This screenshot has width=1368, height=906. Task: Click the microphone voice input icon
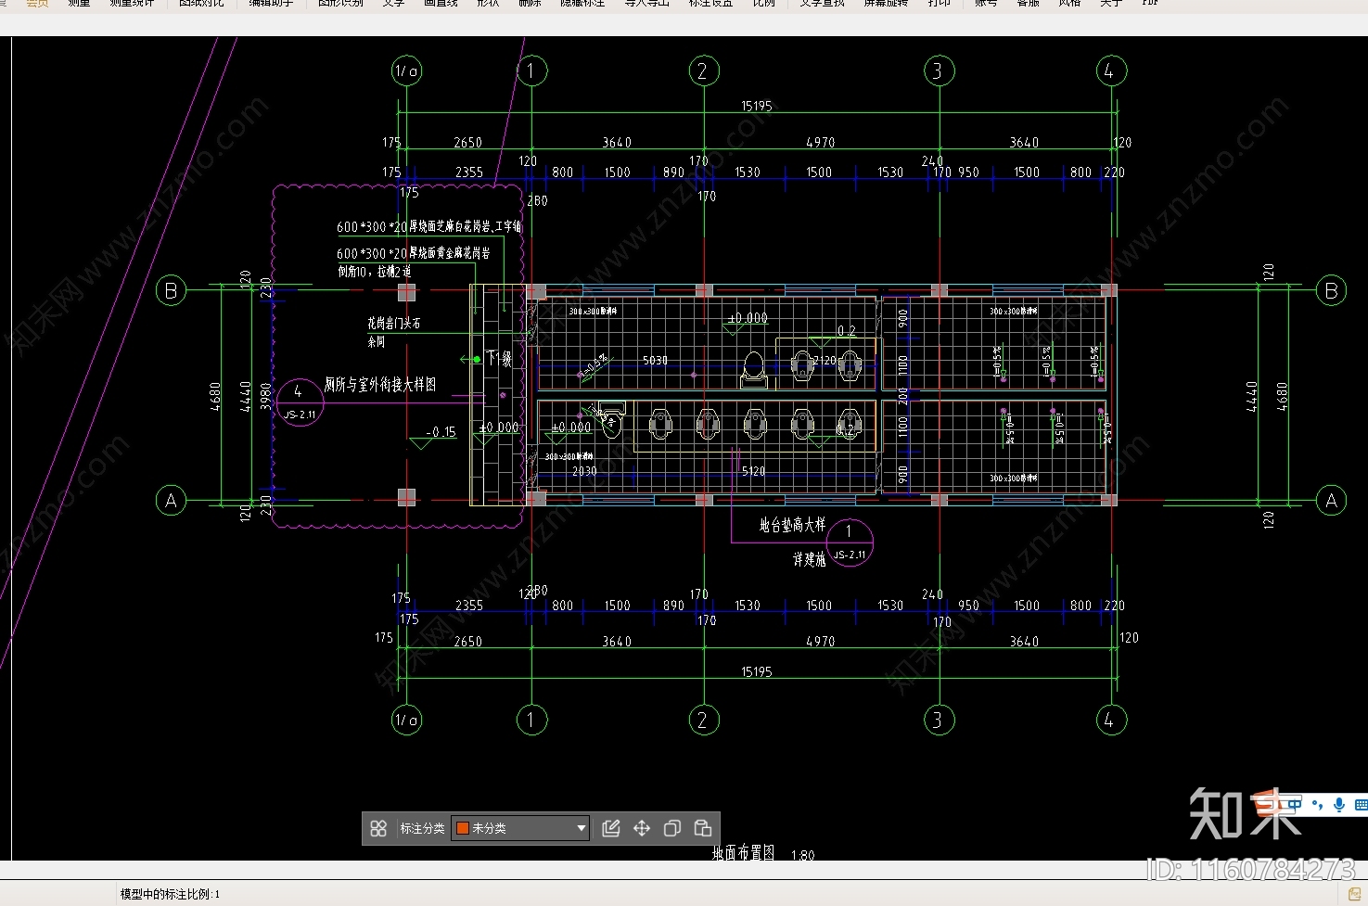pyautogui.click(x=1339, y=805)
